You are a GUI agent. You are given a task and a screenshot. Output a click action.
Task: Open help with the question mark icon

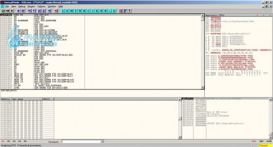129,11
